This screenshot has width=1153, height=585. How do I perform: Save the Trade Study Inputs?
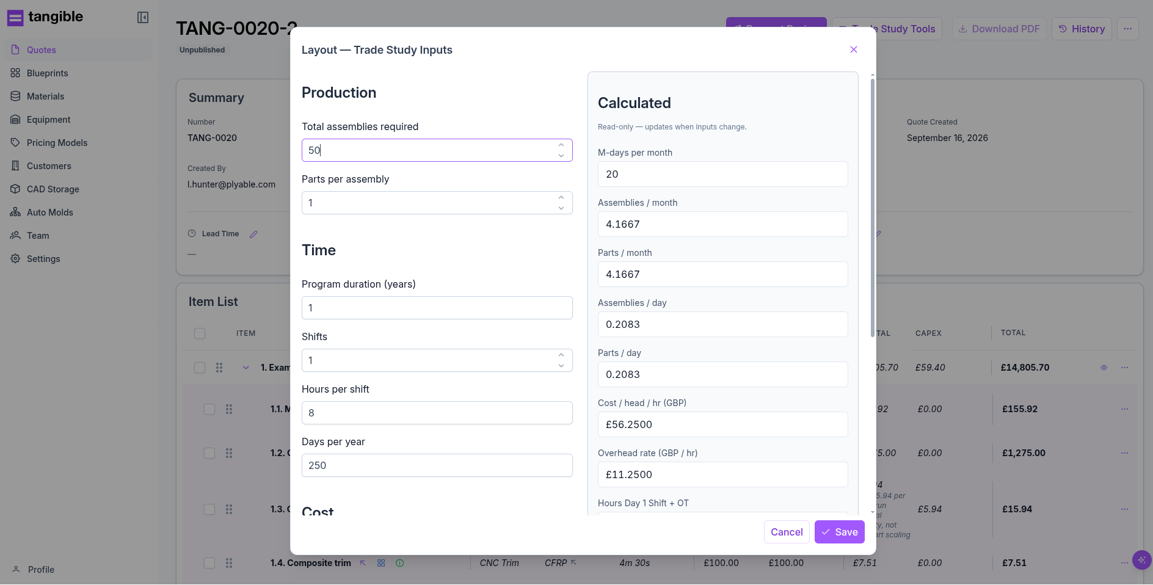coord(840,532)
